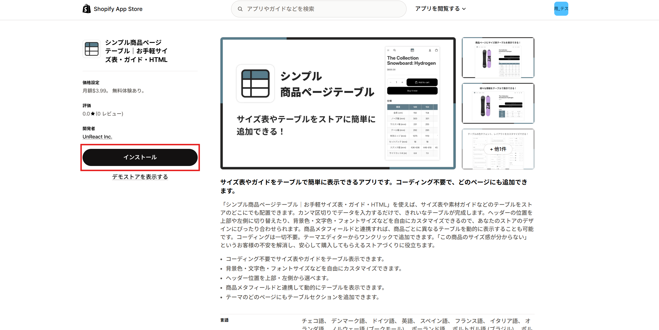Click bullet 商品メタフィールドと連携して動的にテーブルを表示できます
Screen dimensions: 659x330
(305, 287)
